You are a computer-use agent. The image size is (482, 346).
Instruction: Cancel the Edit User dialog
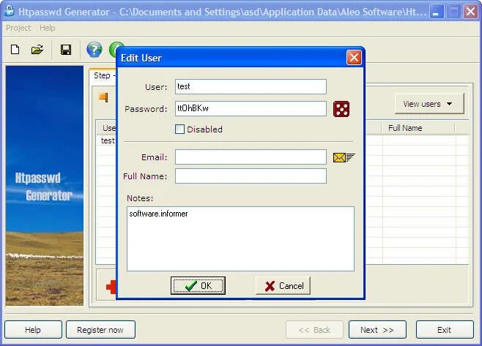tap(283, 286)
